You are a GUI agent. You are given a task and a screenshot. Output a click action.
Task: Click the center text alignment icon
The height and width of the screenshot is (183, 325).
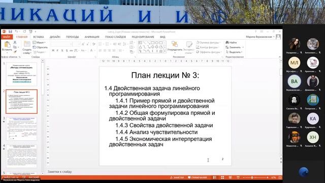tap(105, 50)
